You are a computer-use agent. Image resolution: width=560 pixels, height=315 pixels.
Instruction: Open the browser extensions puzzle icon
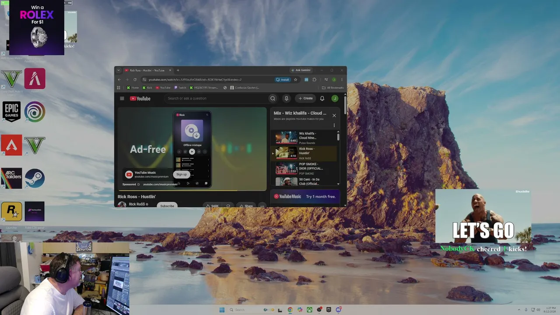point(314,80)
